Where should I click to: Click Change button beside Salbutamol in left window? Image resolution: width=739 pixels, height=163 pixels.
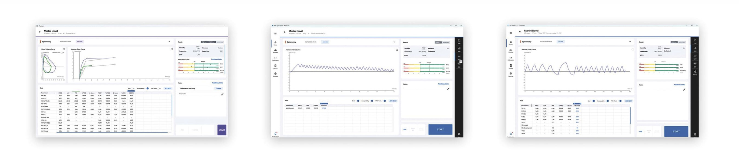click(x=218, y=88)
